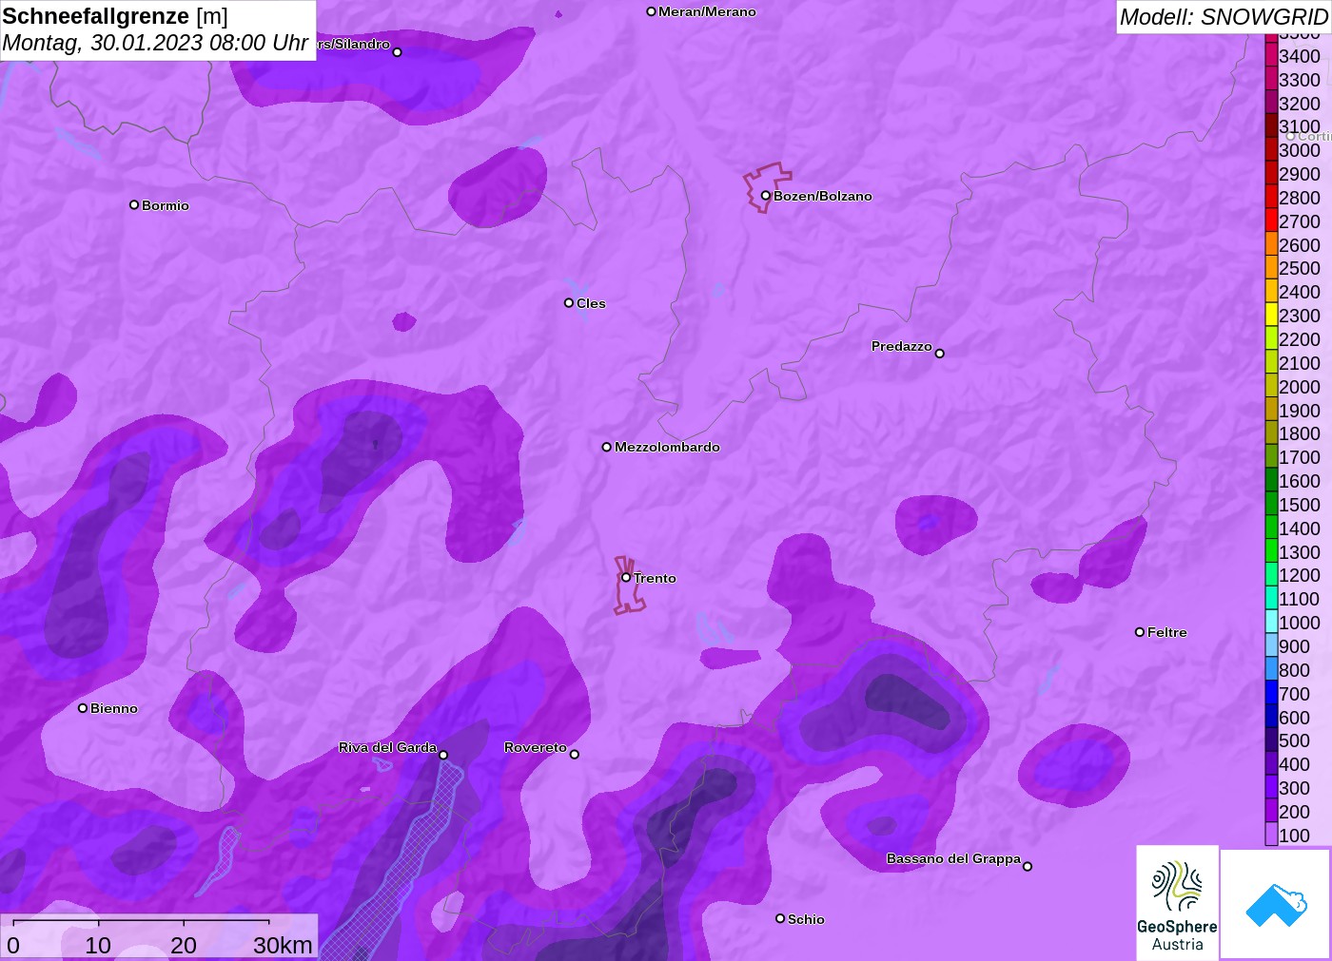
Task: Click the Schio location marker
Action: (780, 918)
